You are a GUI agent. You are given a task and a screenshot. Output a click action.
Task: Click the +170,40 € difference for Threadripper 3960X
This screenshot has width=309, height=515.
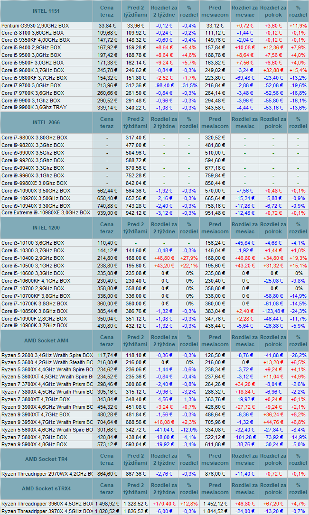click(x=164, y=504)
